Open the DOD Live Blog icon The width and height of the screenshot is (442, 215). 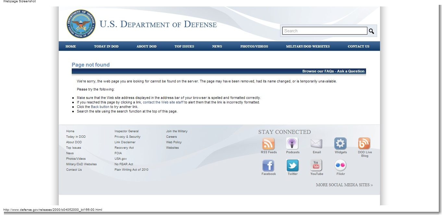point(364,144)
